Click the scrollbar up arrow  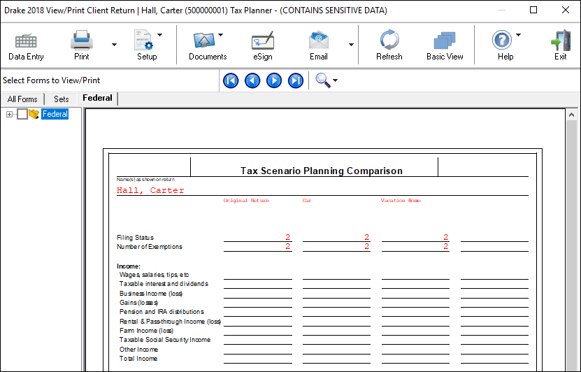[571, 115]
